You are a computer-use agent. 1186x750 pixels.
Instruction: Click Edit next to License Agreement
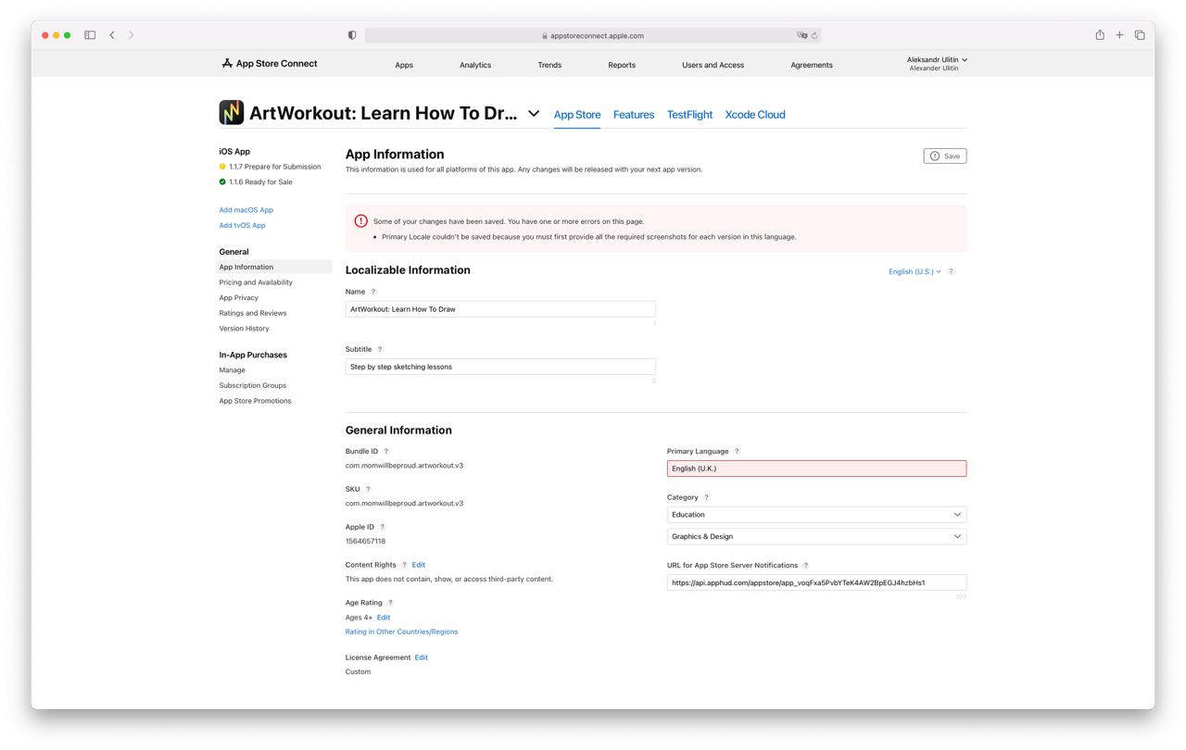pyautogui.click(x=422, y=657)
